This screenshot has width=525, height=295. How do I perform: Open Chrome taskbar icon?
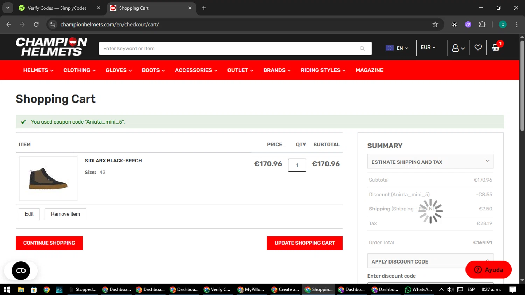click(47, 289)
